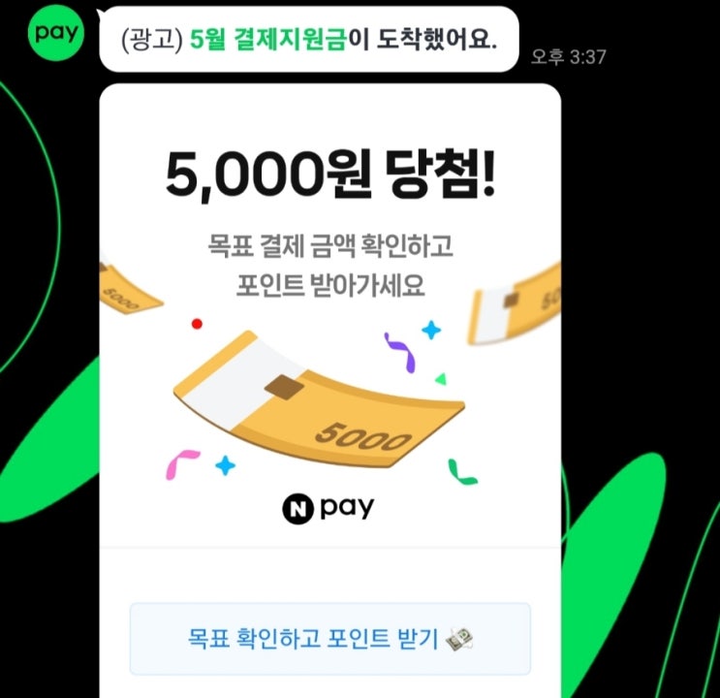Click the purple ribbon confetti
The image size is (720, 698).
coord(400,352)
